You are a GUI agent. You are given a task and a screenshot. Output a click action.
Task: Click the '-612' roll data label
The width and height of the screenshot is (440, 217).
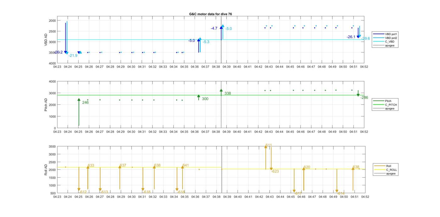(83, 192)
